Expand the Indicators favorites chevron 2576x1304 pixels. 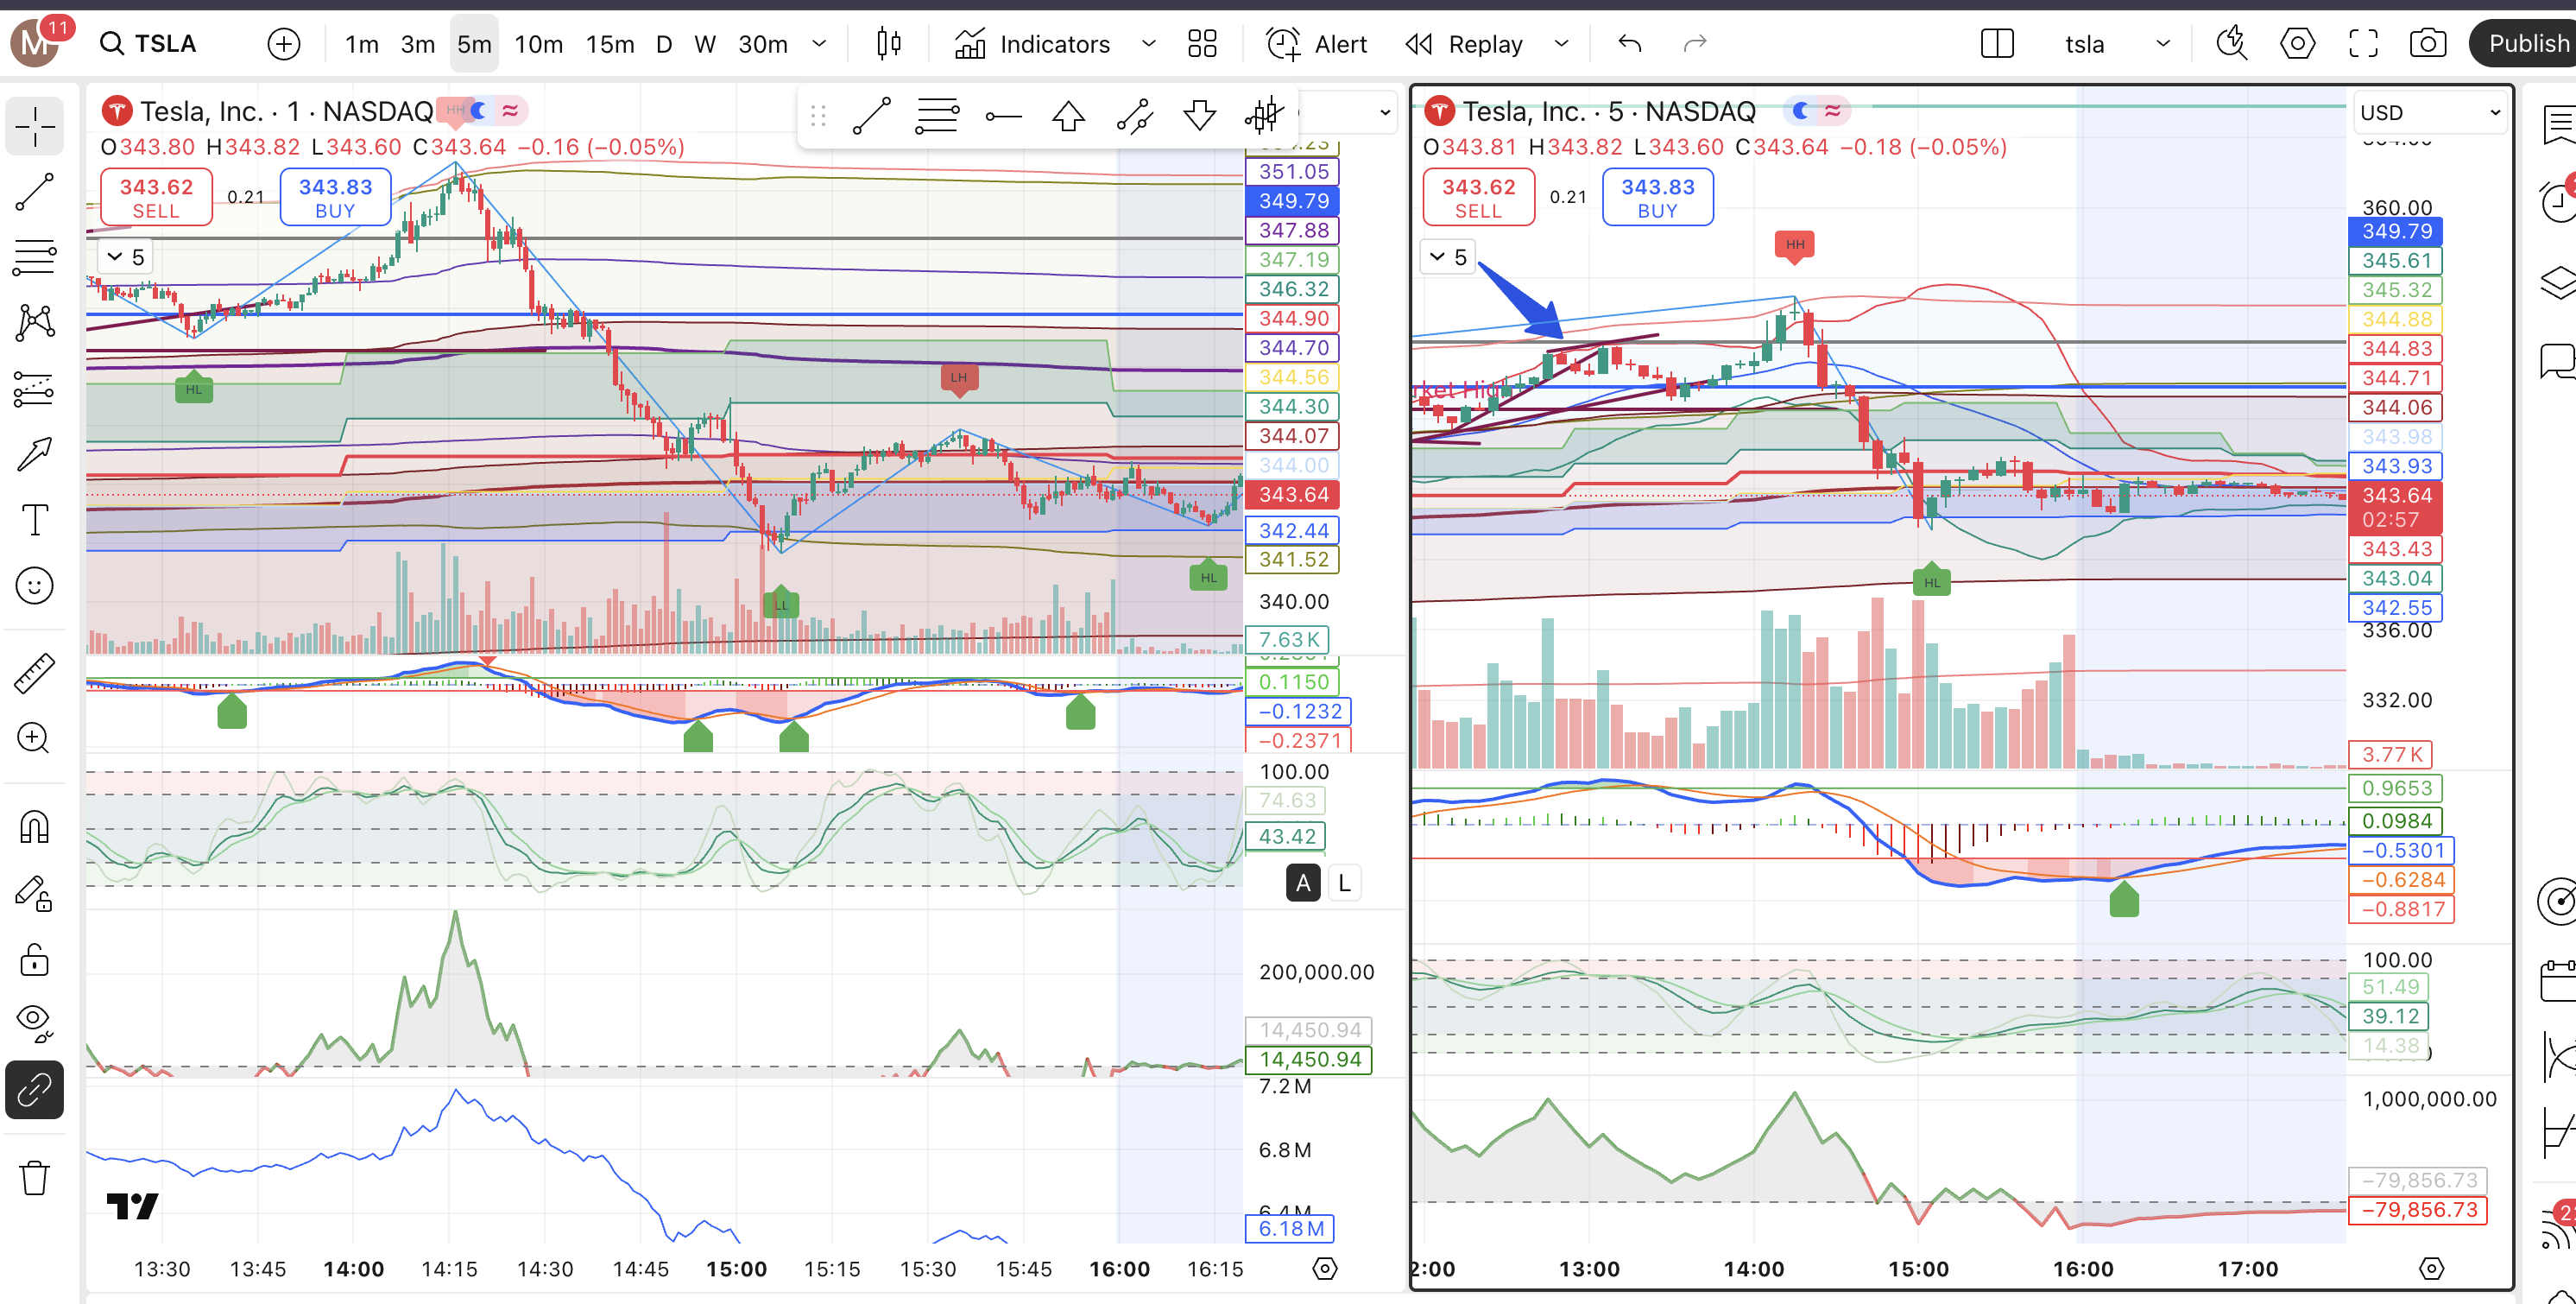tap(1148, 44)
